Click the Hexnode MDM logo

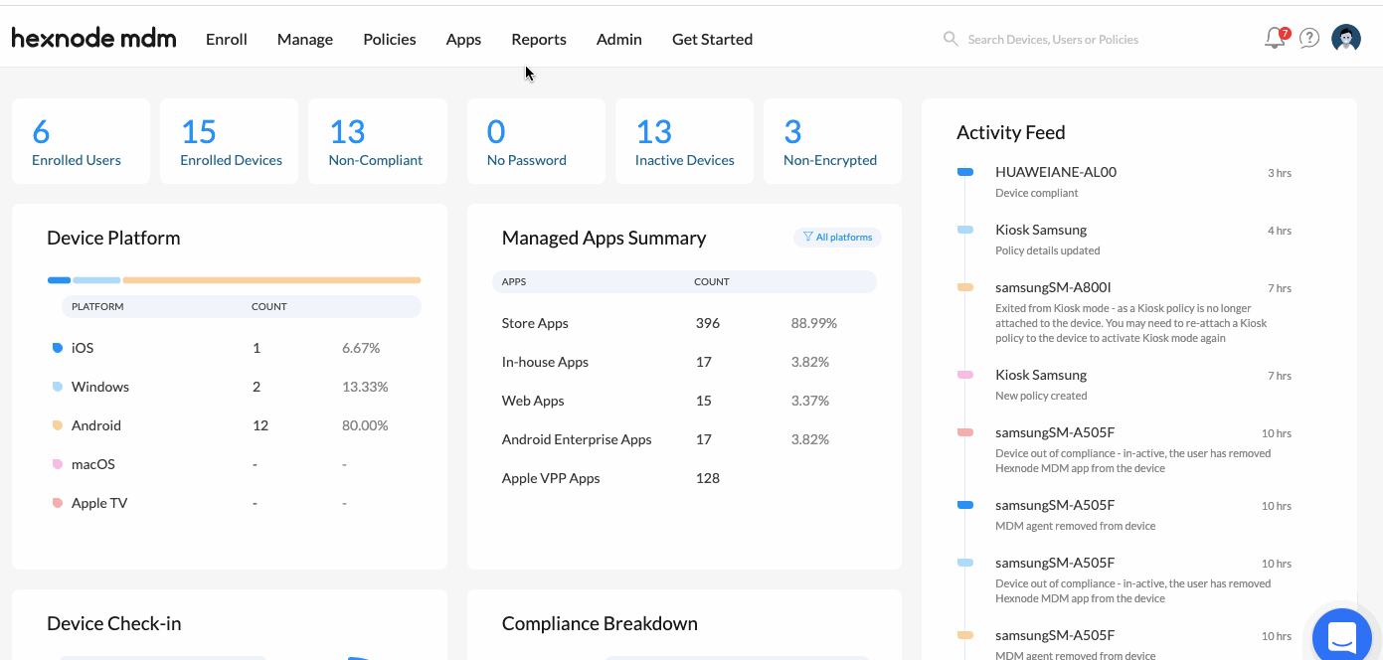[x=94, y=39]
